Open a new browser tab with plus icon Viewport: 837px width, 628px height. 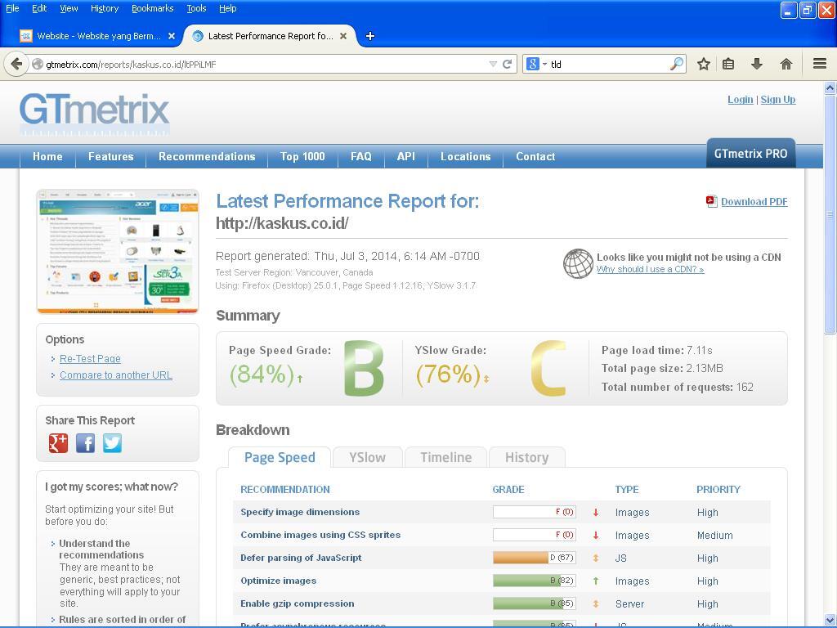point(370,36)
